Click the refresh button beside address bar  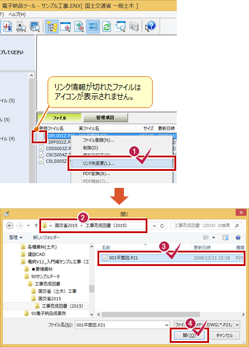coord(162,225)
